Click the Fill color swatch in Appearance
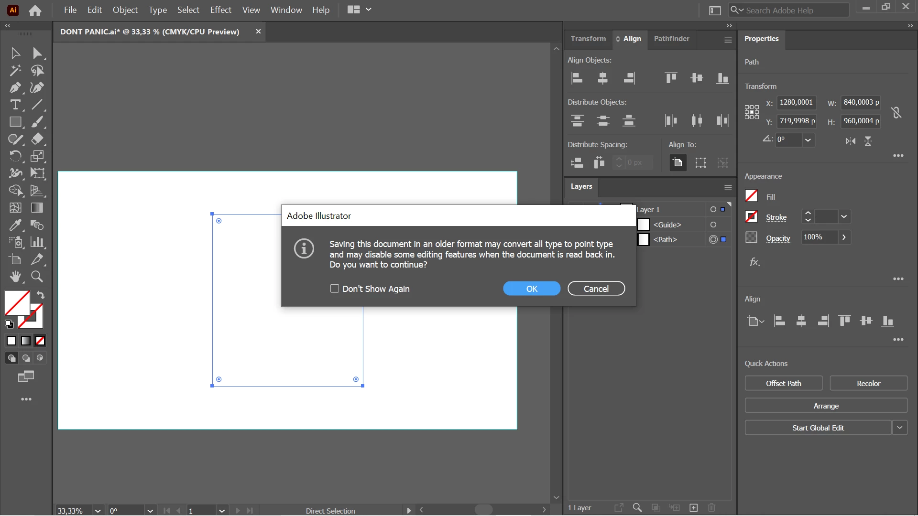Screen dimensions: 918x516 pyautogui.click(x=751, y=196)
